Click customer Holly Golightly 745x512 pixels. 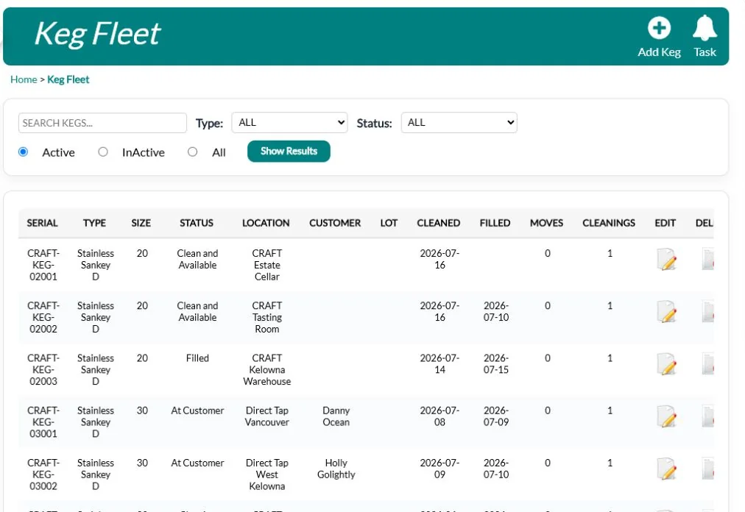(336, 469)
